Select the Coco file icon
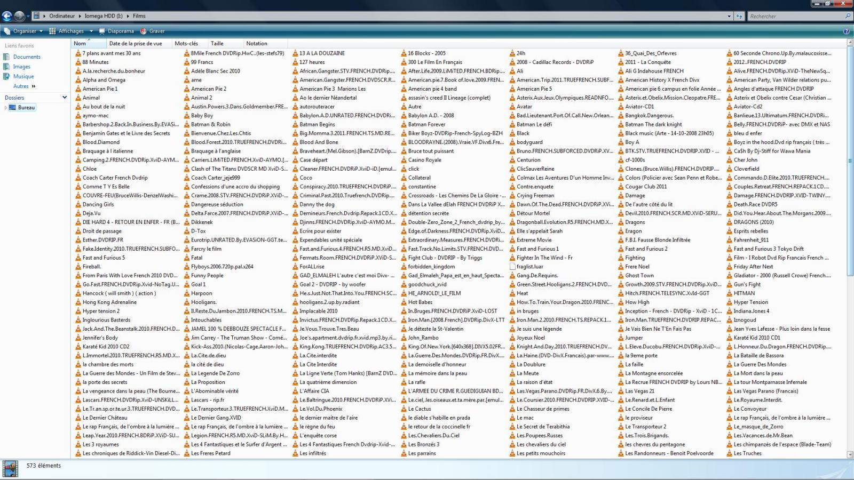This screenshot has height=480, width=854. click(296, 178)
